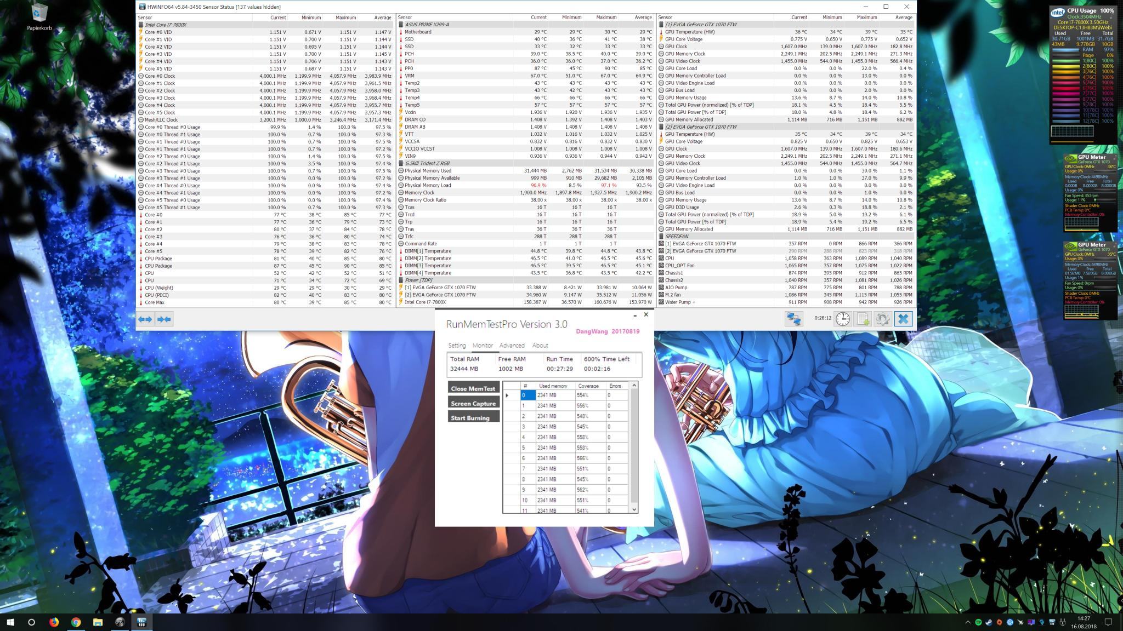1123x631 pixels.
Task: Open the Windows Start menu
Action: tap(10, 622)
